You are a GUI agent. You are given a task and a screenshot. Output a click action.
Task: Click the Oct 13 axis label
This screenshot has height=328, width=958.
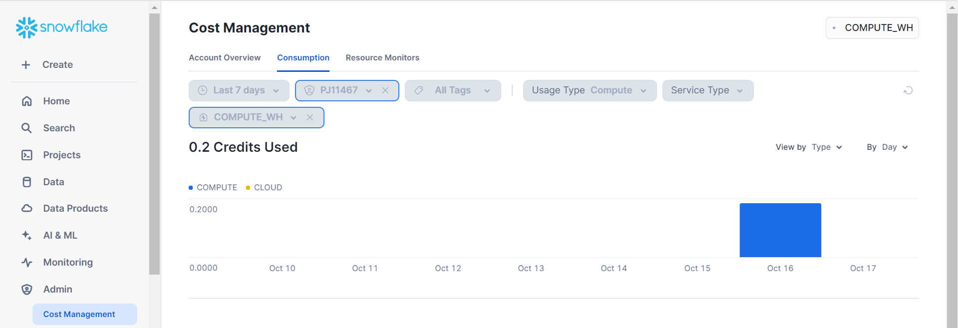pos(531,269)
